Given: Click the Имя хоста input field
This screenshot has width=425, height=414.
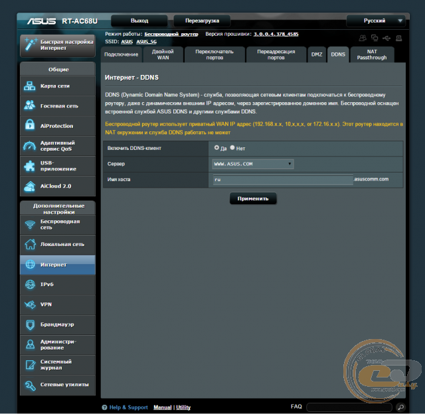Looking at the screenshot, I should click(283, 180).
